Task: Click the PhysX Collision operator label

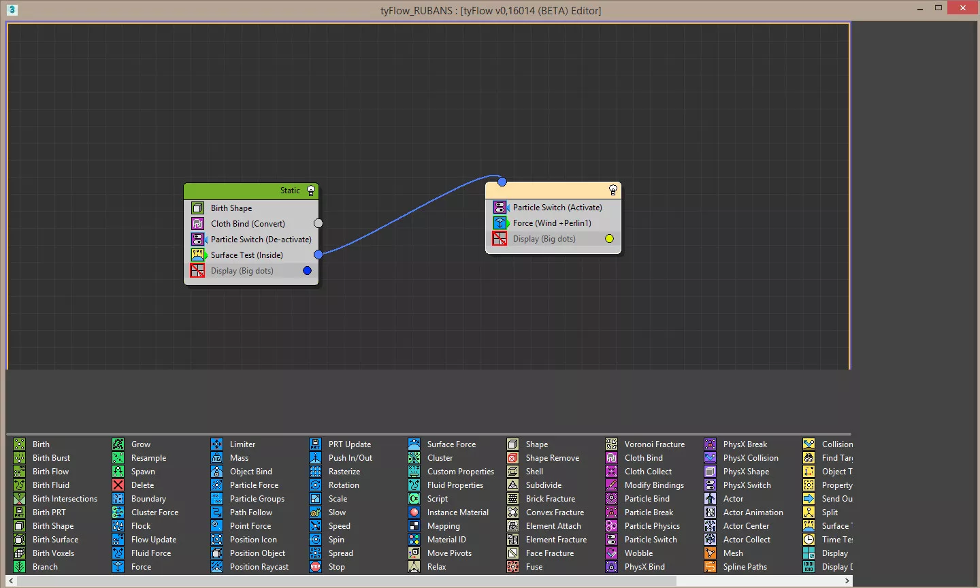Action: point(751,458)
